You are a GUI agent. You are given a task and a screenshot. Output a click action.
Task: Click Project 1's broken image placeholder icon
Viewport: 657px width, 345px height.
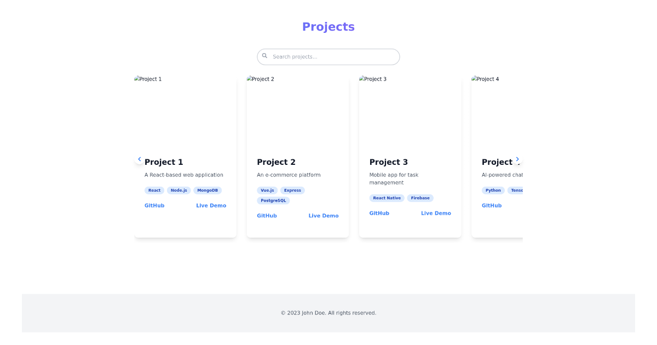137,78
